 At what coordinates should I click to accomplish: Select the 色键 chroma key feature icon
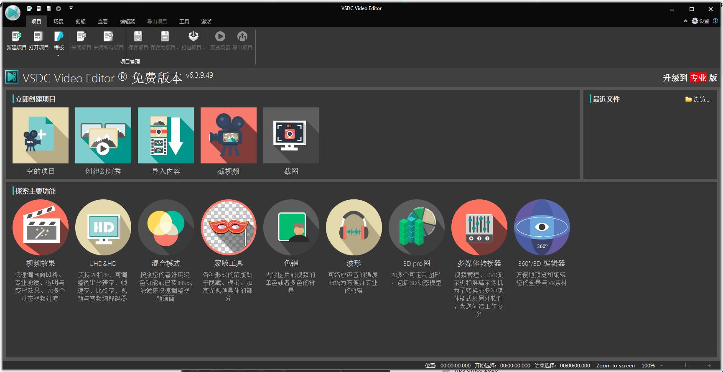[291, 227]
